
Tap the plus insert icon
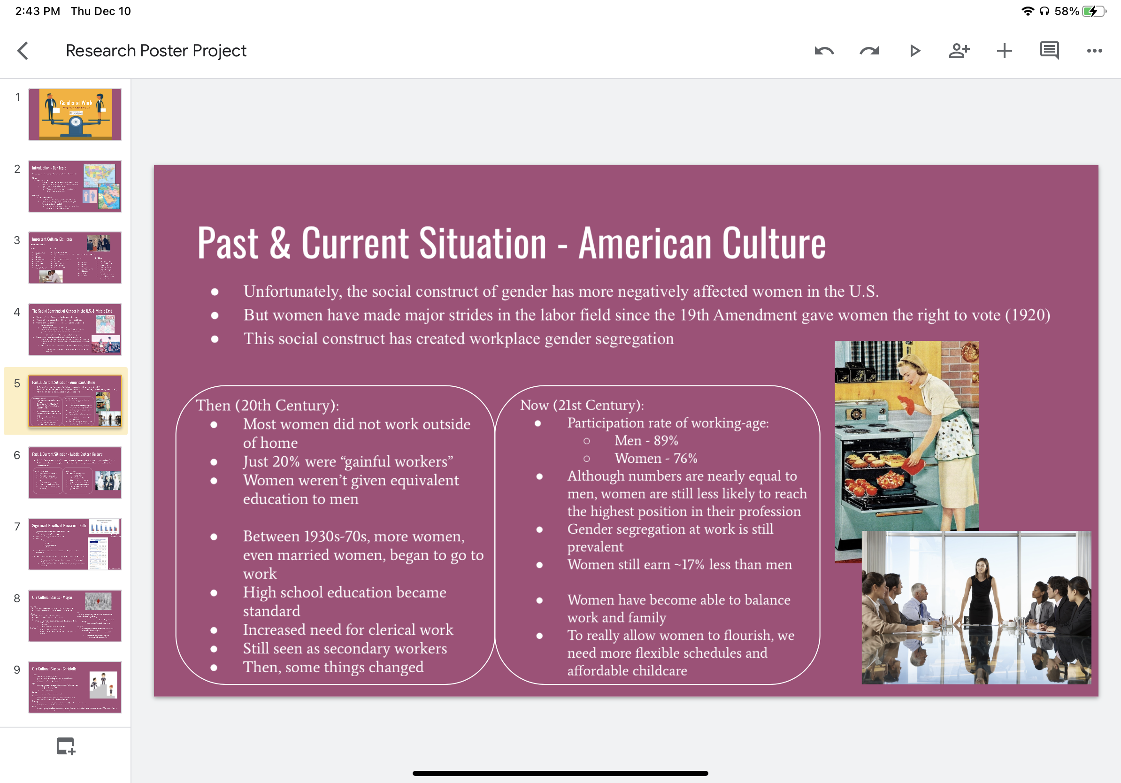tap(1004, 51)
